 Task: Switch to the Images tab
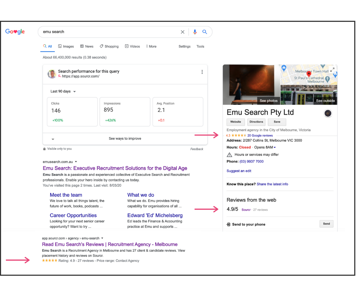pyautogui.click(x=66, y=46)
